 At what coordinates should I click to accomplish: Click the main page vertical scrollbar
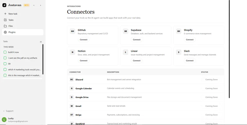(229, 49)
